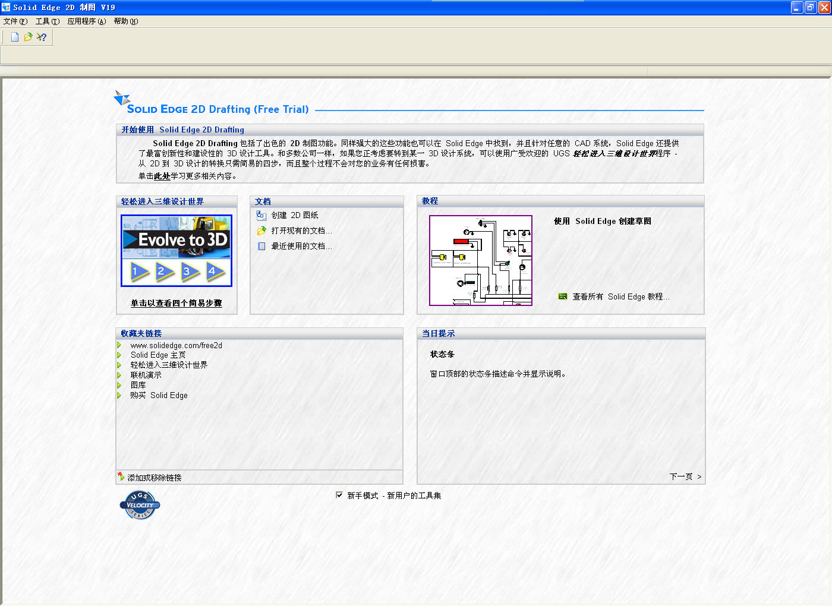Click the 轻松进入三维设计世界 italic text link
This screenshot has width=832, height=606.
[x=614, y=154]
